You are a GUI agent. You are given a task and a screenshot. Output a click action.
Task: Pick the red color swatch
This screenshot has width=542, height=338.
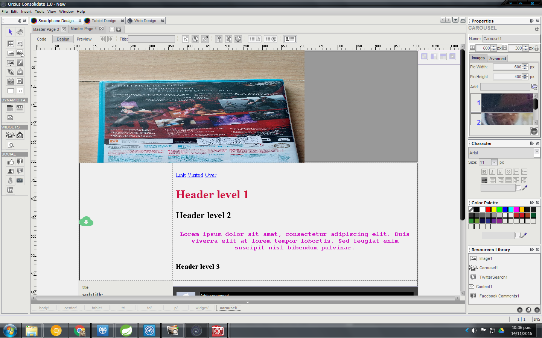tap(488, 210)
